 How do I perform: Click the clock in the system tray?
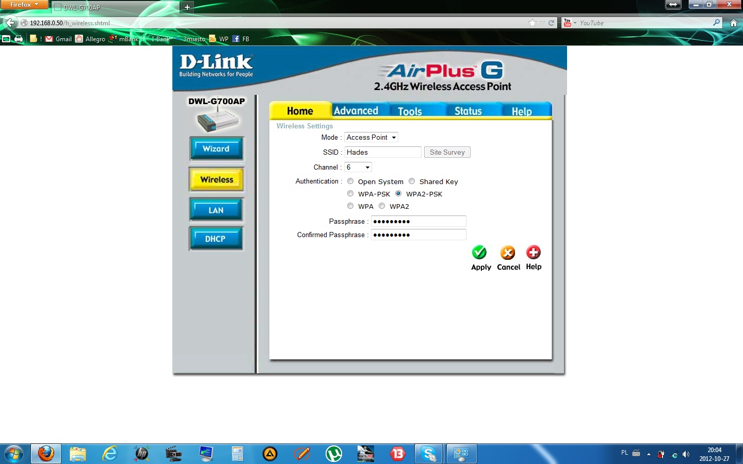click(x=715, y=454)
